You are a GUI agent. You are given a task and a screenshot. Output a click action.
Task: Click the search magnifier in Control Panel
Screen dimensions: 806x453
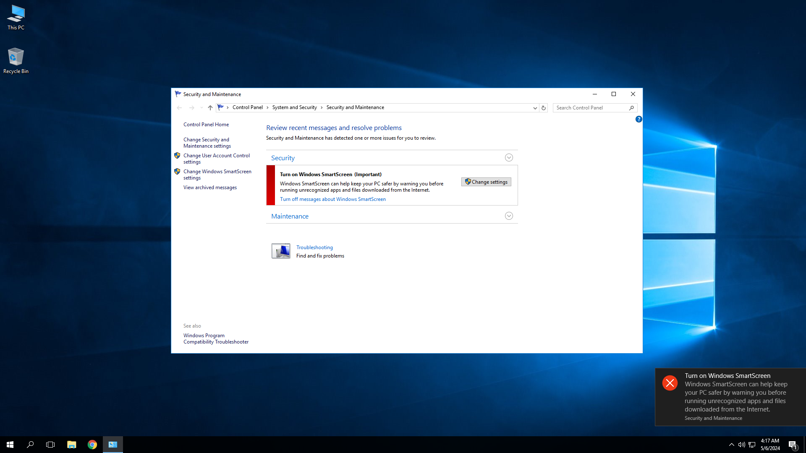coord(631,108)
